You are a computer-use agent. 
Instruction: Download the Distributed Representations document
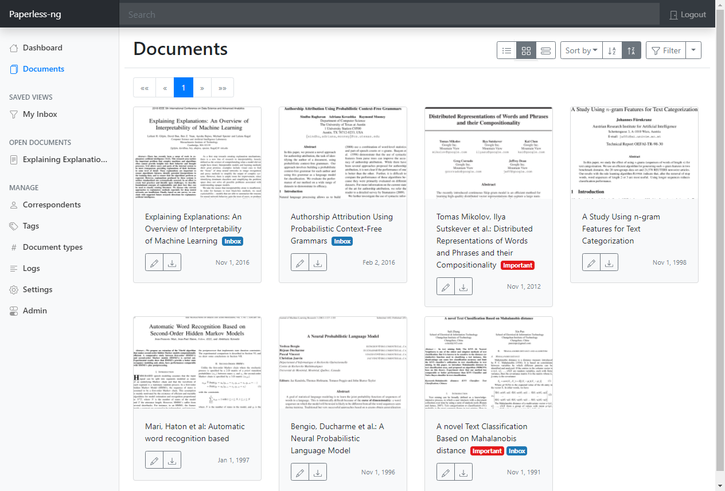point(463,287)
